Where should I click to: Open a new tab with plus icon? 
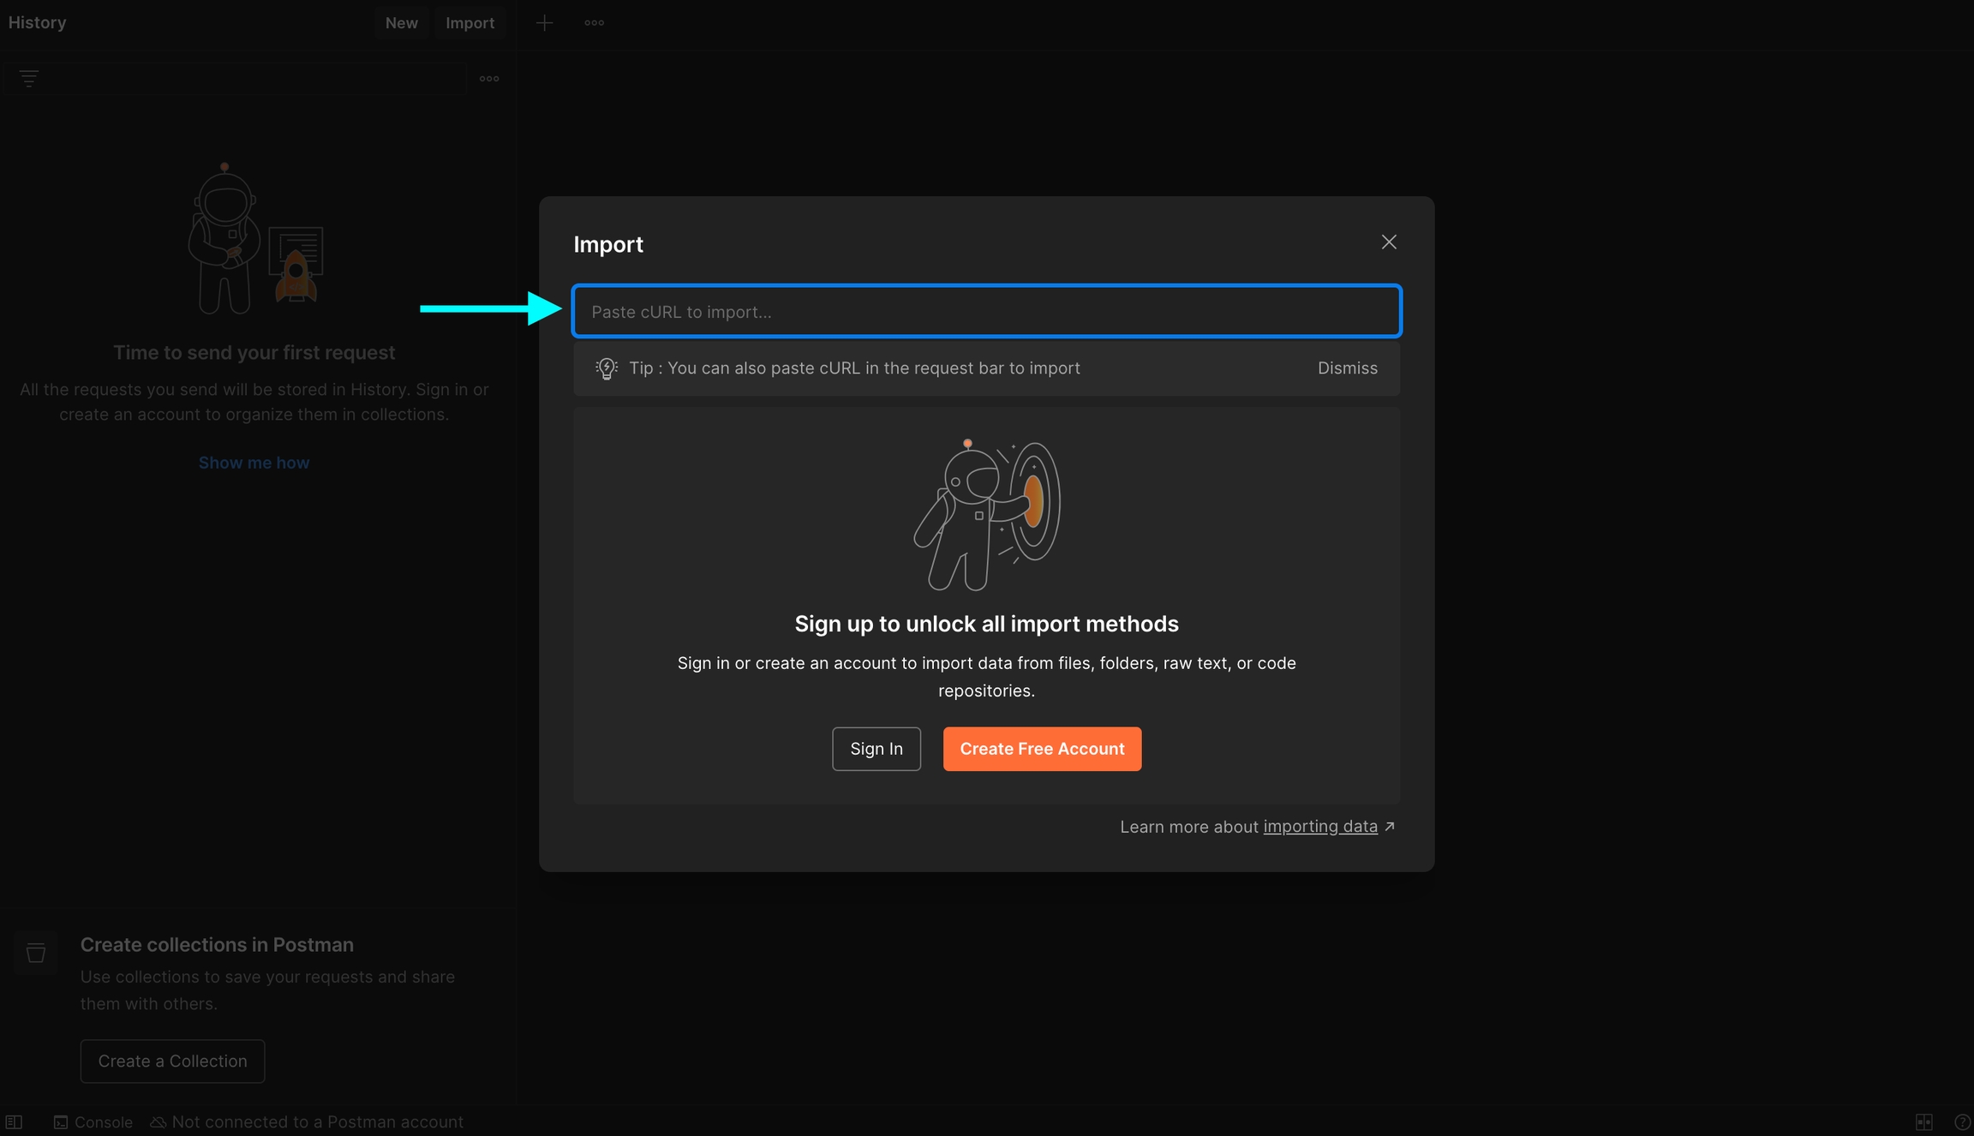tap(544, 23)
